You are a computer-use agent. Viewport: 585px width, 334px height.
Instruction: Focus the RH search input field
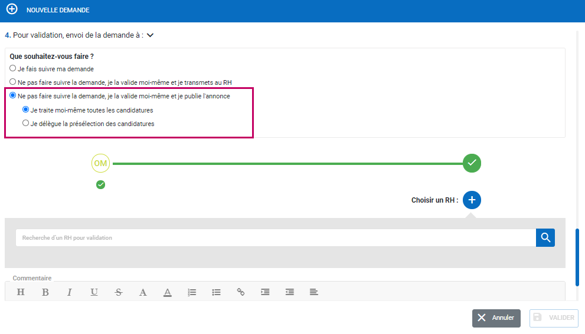point(275,238)
